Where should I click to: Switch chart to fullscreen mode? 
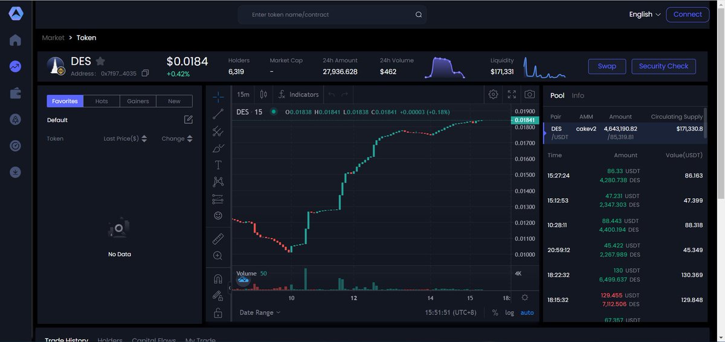512,94
